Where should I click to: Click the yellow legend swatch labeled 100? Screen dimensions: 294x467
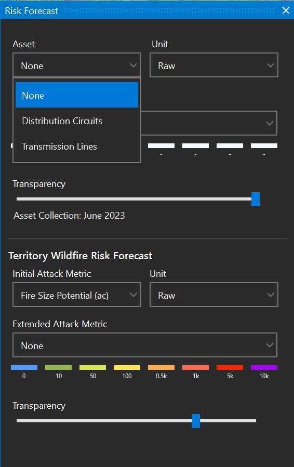tap(127, 368)
